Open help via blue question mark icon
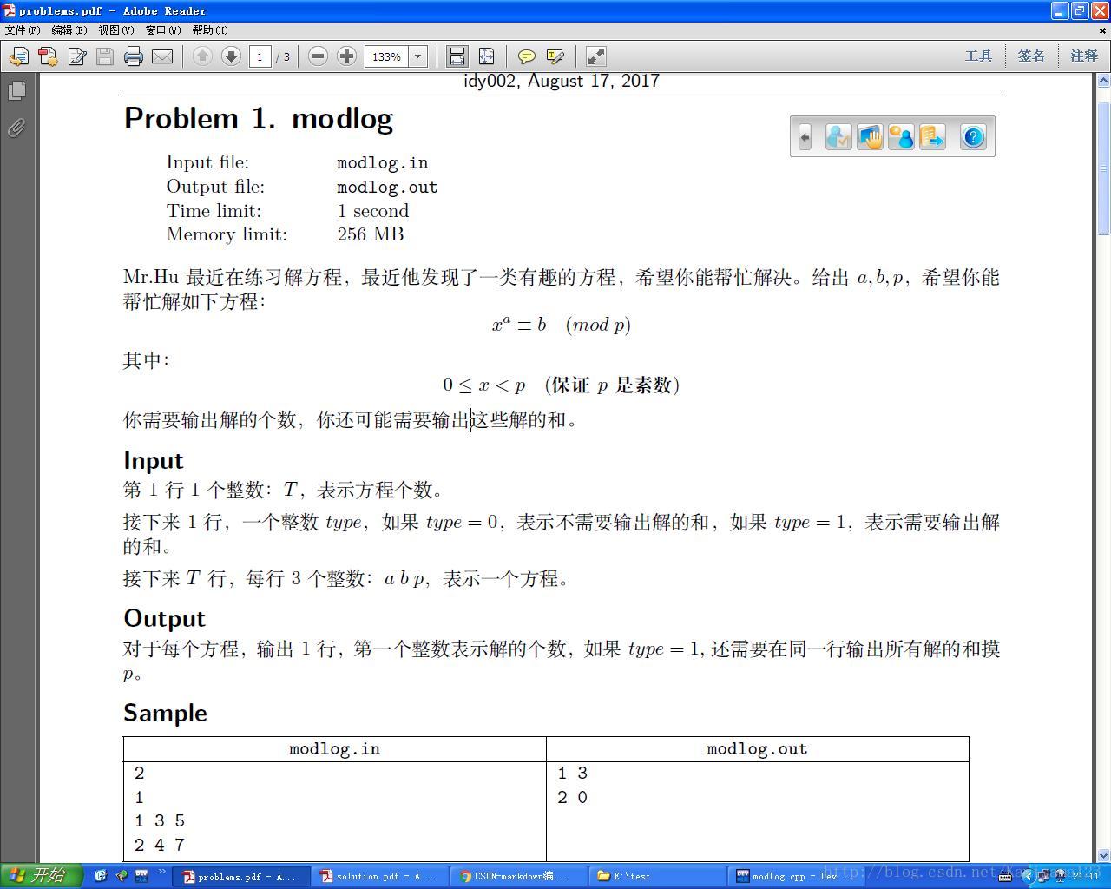The width and height of the screenshot is (1111, 889). 973,137
